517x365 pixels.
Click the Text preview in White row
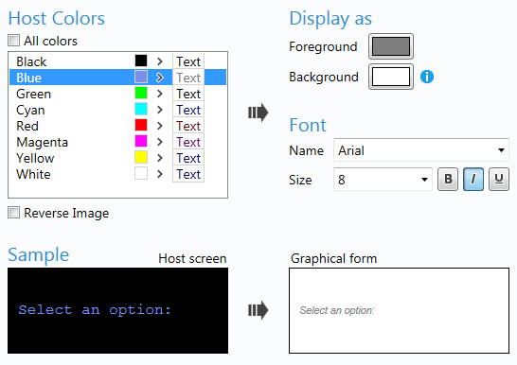pyautogui.click(x=188, y=174)
